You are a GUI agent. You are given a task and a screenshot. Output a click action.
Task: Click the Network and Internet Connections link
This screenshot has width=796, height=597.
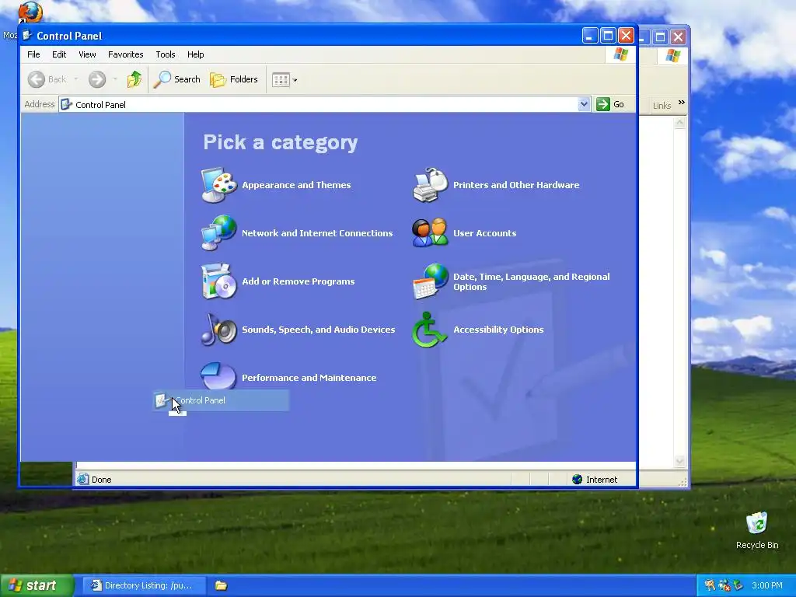pos(317,233)
